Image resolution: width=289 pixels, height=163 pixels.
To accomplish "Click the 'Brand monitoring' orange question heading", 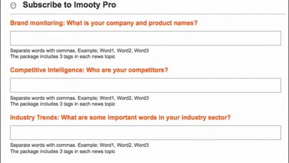I will (104, 23).
